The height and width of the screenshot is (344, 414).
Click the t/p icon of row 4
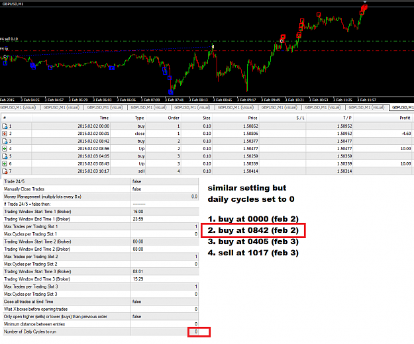point(5,149)
